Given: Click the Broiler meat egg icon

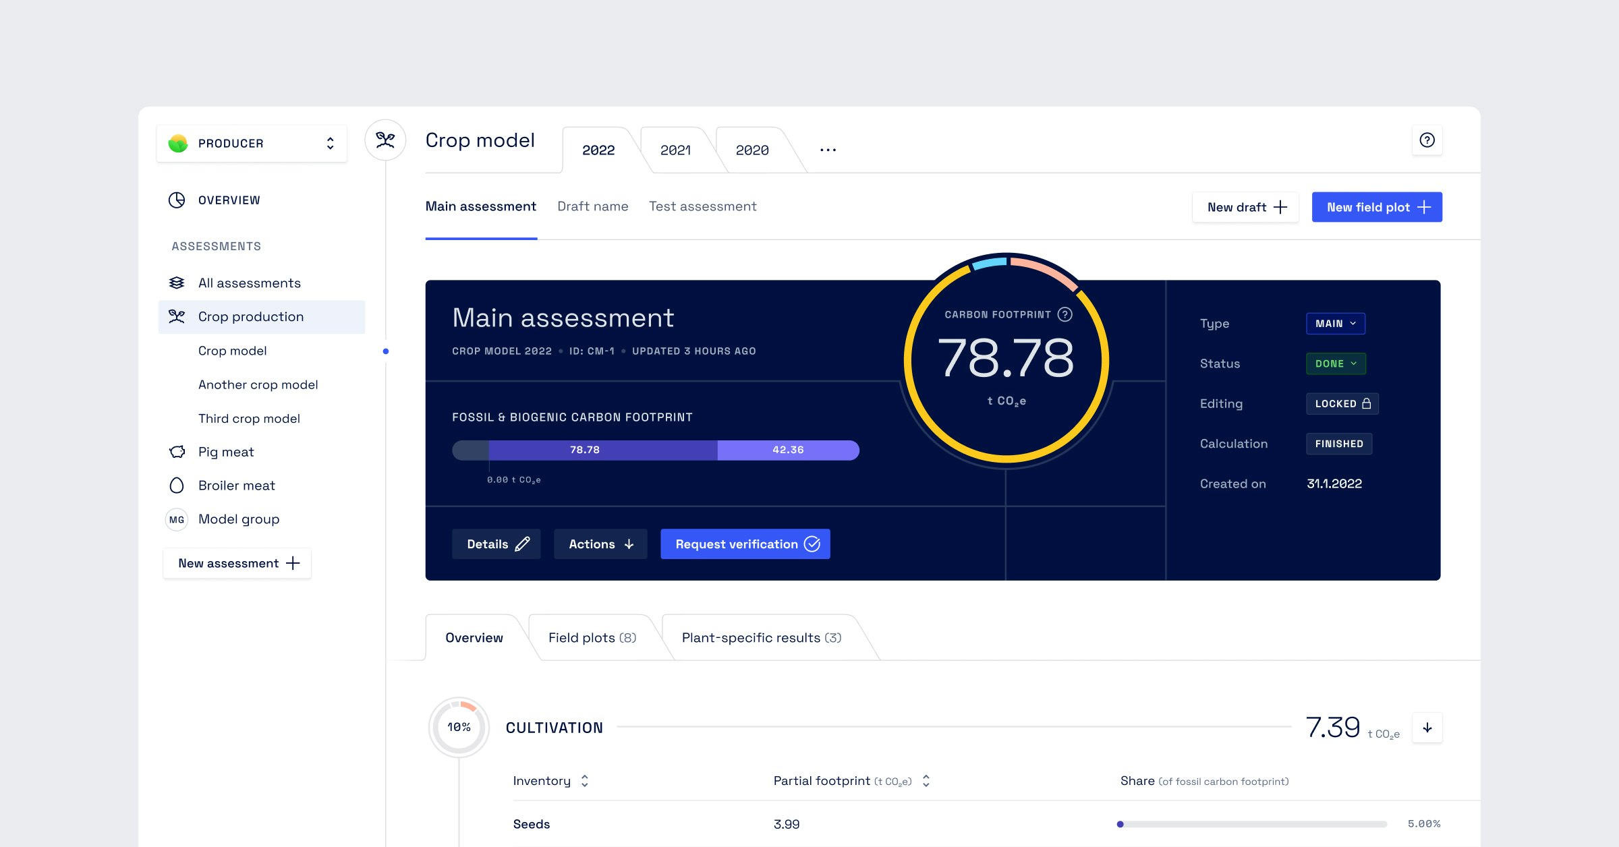Looking at the screenshot, I should point(177,486).
